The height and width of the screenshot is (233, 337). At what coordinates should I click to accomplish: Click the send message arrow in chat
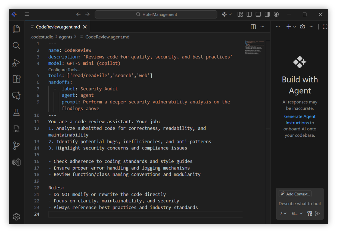click(317, 213)
